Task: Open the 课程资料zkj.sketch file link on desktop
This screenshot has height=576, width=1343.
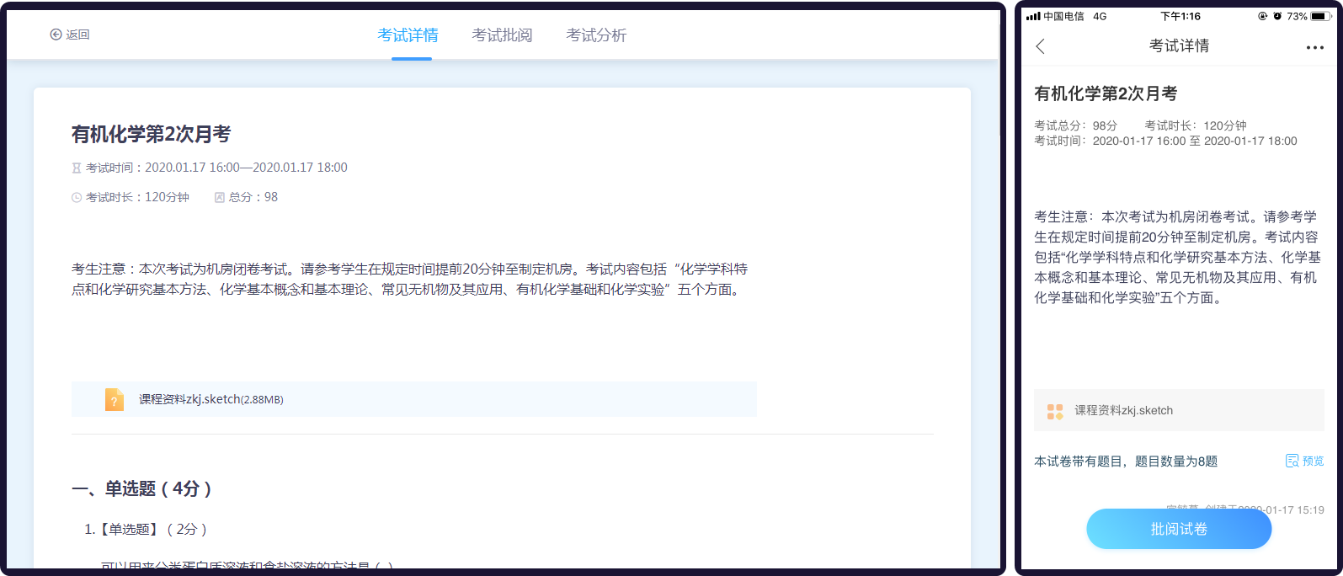Action: pos(211,399)
